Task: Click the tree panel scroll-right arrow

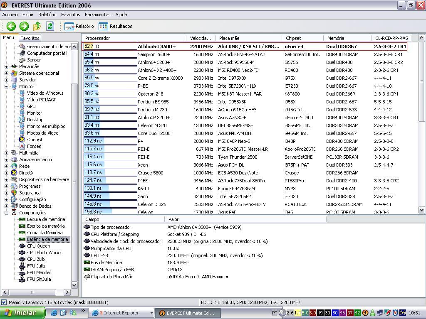Action: (67, 292)
